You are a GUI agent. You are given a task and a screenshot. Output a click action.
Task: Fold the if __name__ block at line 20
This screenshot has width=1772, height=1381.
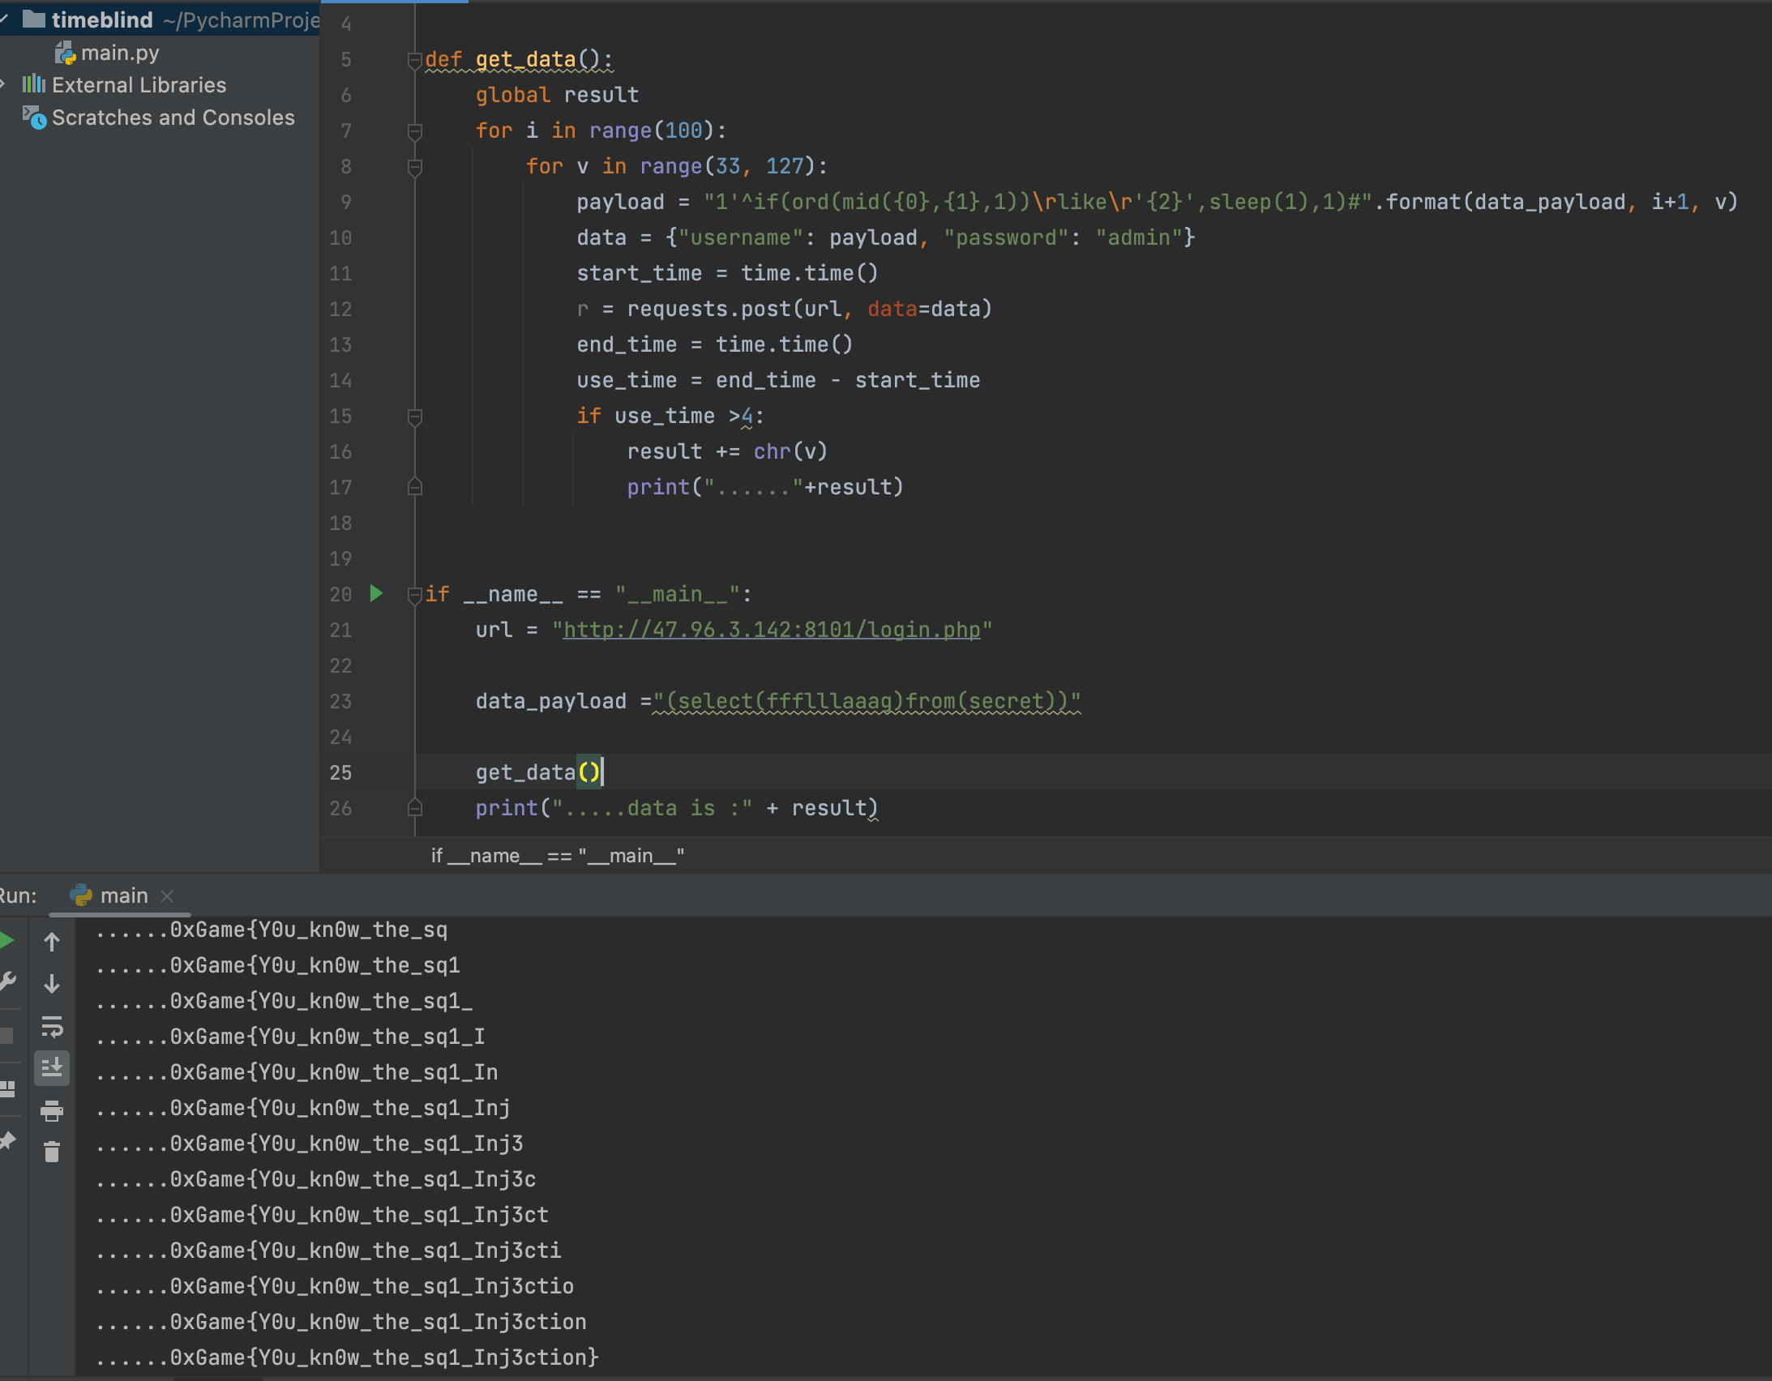click(x=414, y=595)
